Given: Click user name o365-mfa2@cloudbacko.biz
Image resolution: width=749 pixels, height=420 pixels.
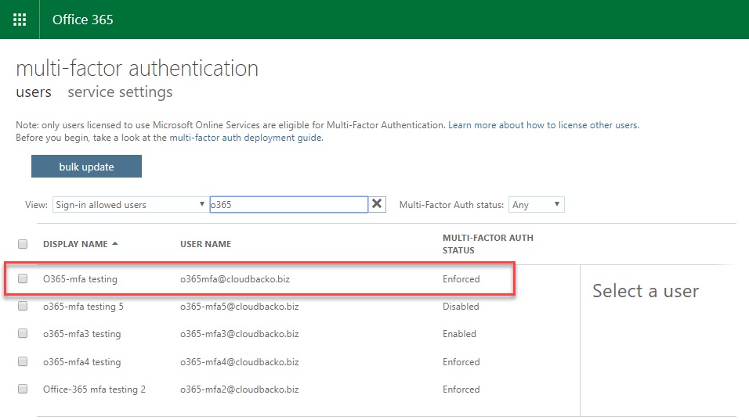Looking at the screenshot, I should [239, 389].
